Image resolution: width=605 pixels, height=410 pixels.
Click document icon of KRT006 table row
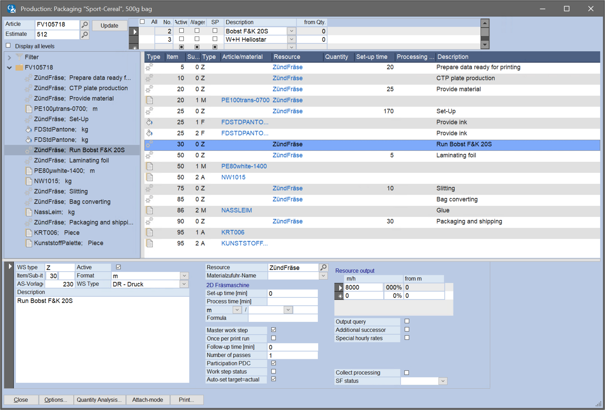149,233
